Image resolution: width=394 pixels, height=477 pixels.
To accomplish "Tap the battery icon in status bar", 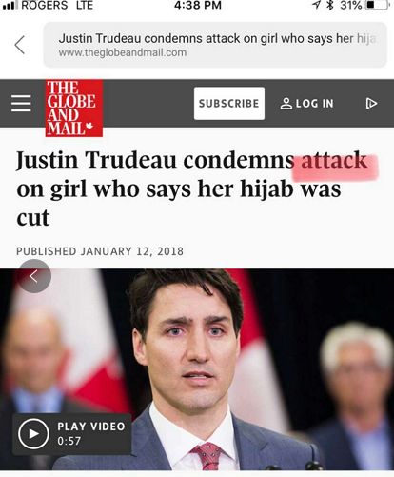I will (377, 5).
